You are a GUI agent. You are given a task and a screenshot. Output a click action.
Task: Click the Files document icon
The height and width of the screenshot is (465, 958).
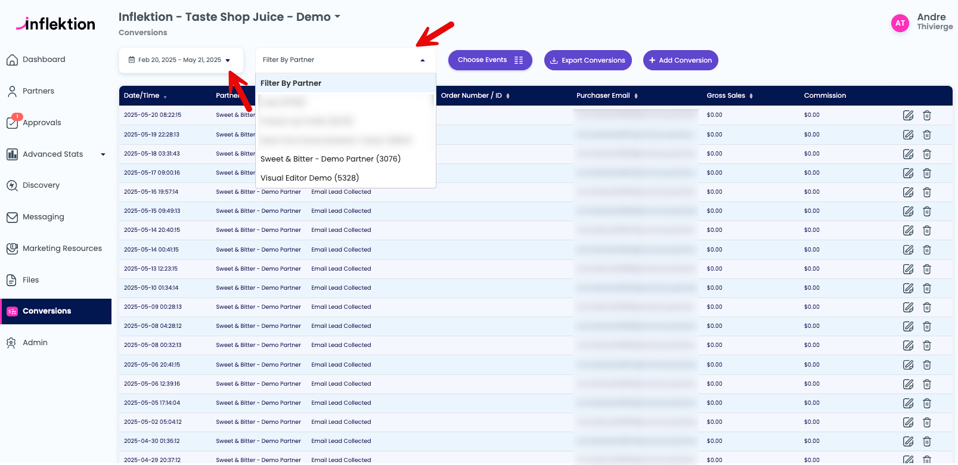tap(12, 280)
